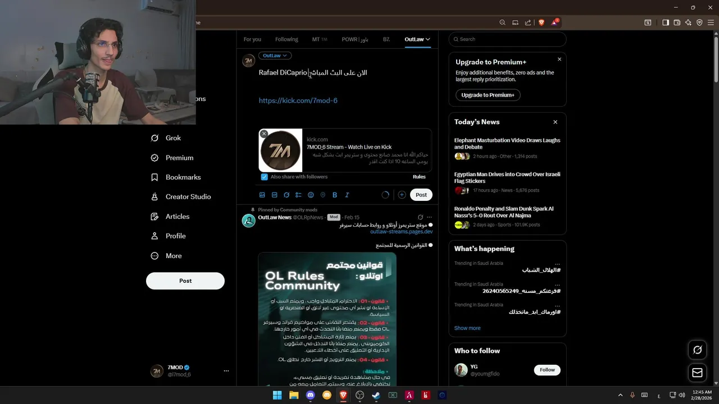Launch Steam from the taskbar
The width and height of the screenshot is (719, 404).
click(x=376, y=395)
